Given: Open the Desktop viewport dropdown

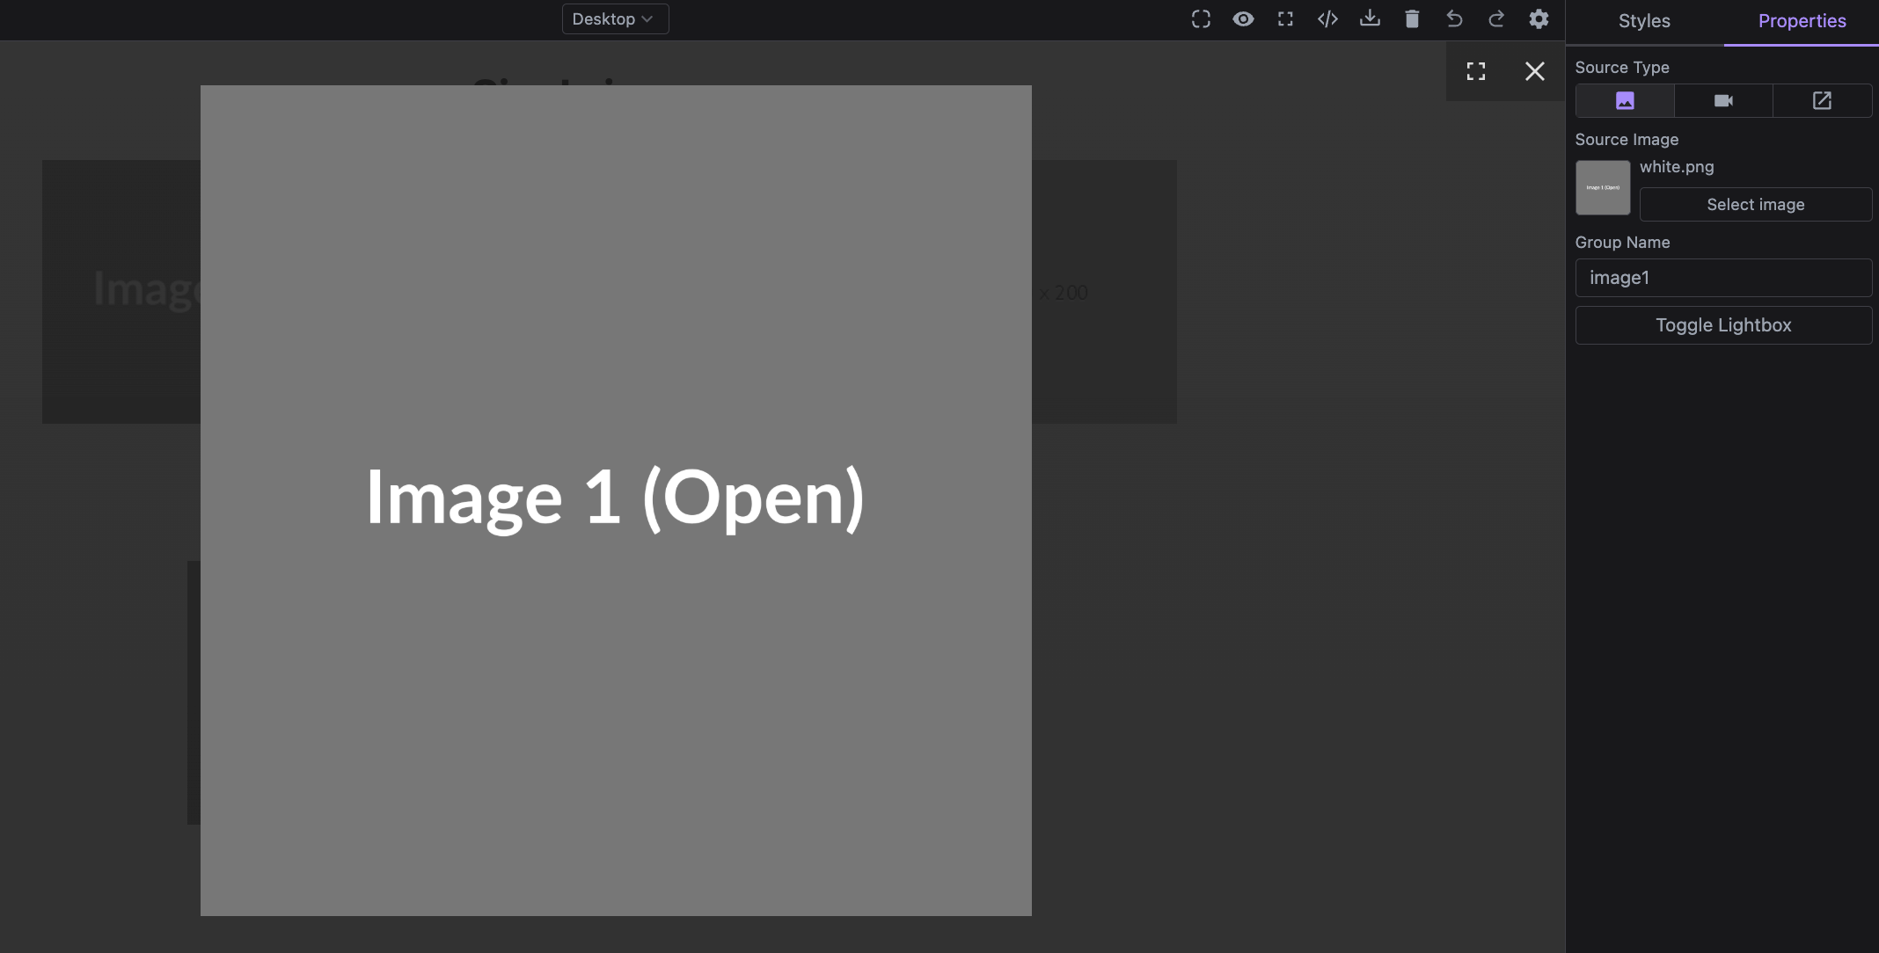Looking at the screenshot, I should click(x=614, y=18).
